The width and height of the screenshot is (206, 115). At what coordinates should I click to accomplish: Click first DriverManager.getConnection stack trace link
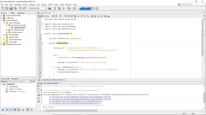[x=80, y=97]
